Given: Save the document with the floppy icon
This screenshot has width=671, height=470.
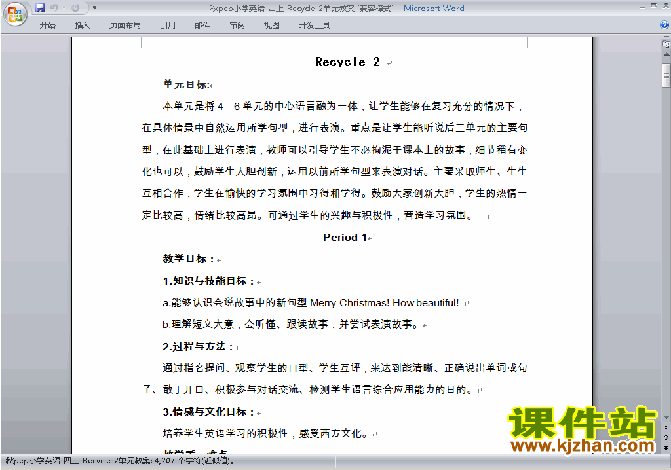Looking at the screenshot, I should pyautogui.click(x=40, y=8).
